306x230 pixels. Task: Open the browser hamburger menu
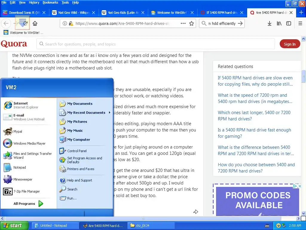pyautogui.click(x=300, y=23)
